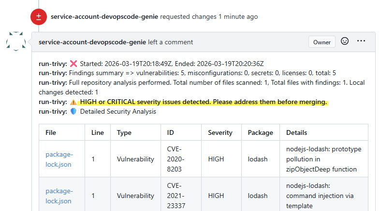Open the smiley emoji reaction picker
This screenshot has height=211, width=381.
(345, 41)
